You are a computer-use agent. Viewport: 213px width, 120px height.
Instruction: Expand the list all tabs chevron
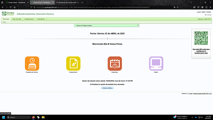tap(191, 2)
